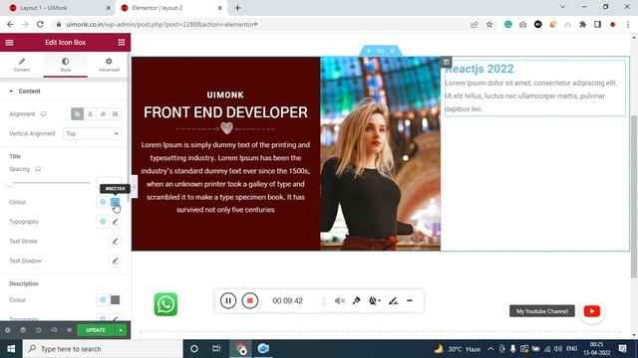
Task: Select the blonde woman image
Action: (380, 153)
